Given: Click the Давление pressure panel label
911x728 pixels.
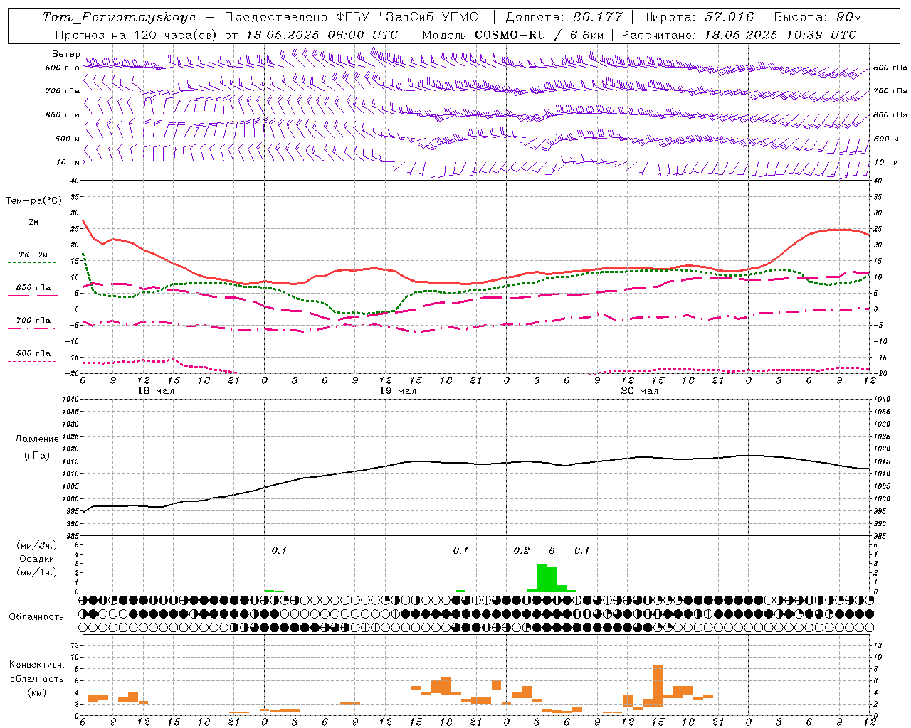Looking at the screenshot, I should [x=37, y=439].
